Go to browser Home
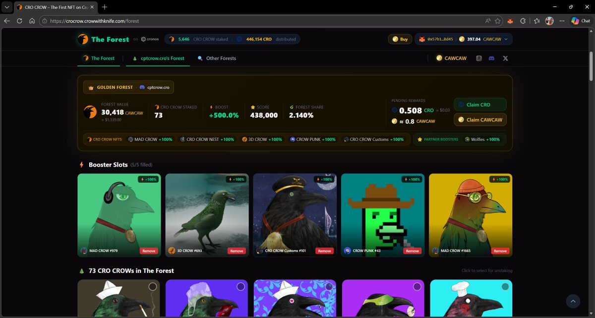Viewport: 595px width, 318px height. [x=32, y=21]
